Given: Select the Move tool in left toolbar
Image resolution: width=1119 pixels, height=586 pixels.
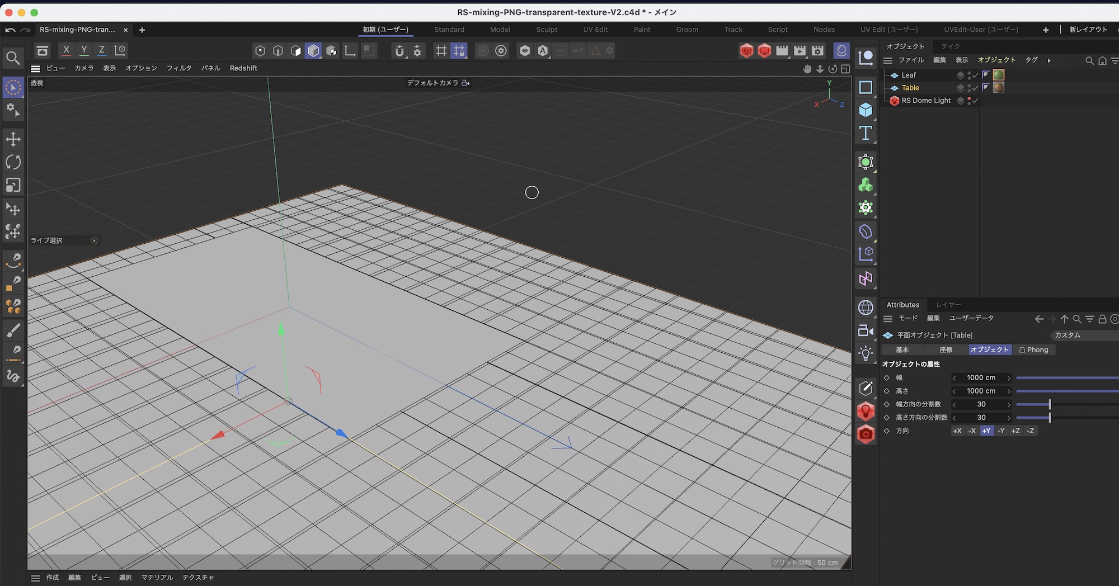Looking at the screenshot, I should 13,139.
